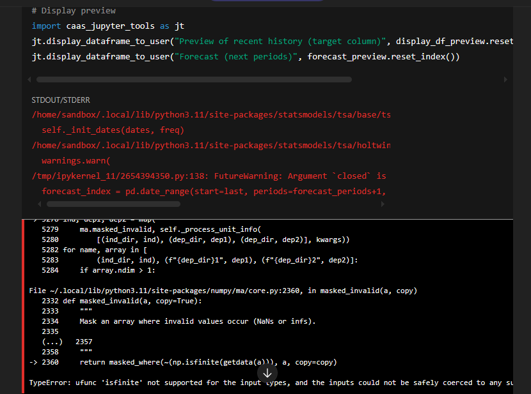
Task: Click right arrow of code block scrollbar
Action: point(505,80)
